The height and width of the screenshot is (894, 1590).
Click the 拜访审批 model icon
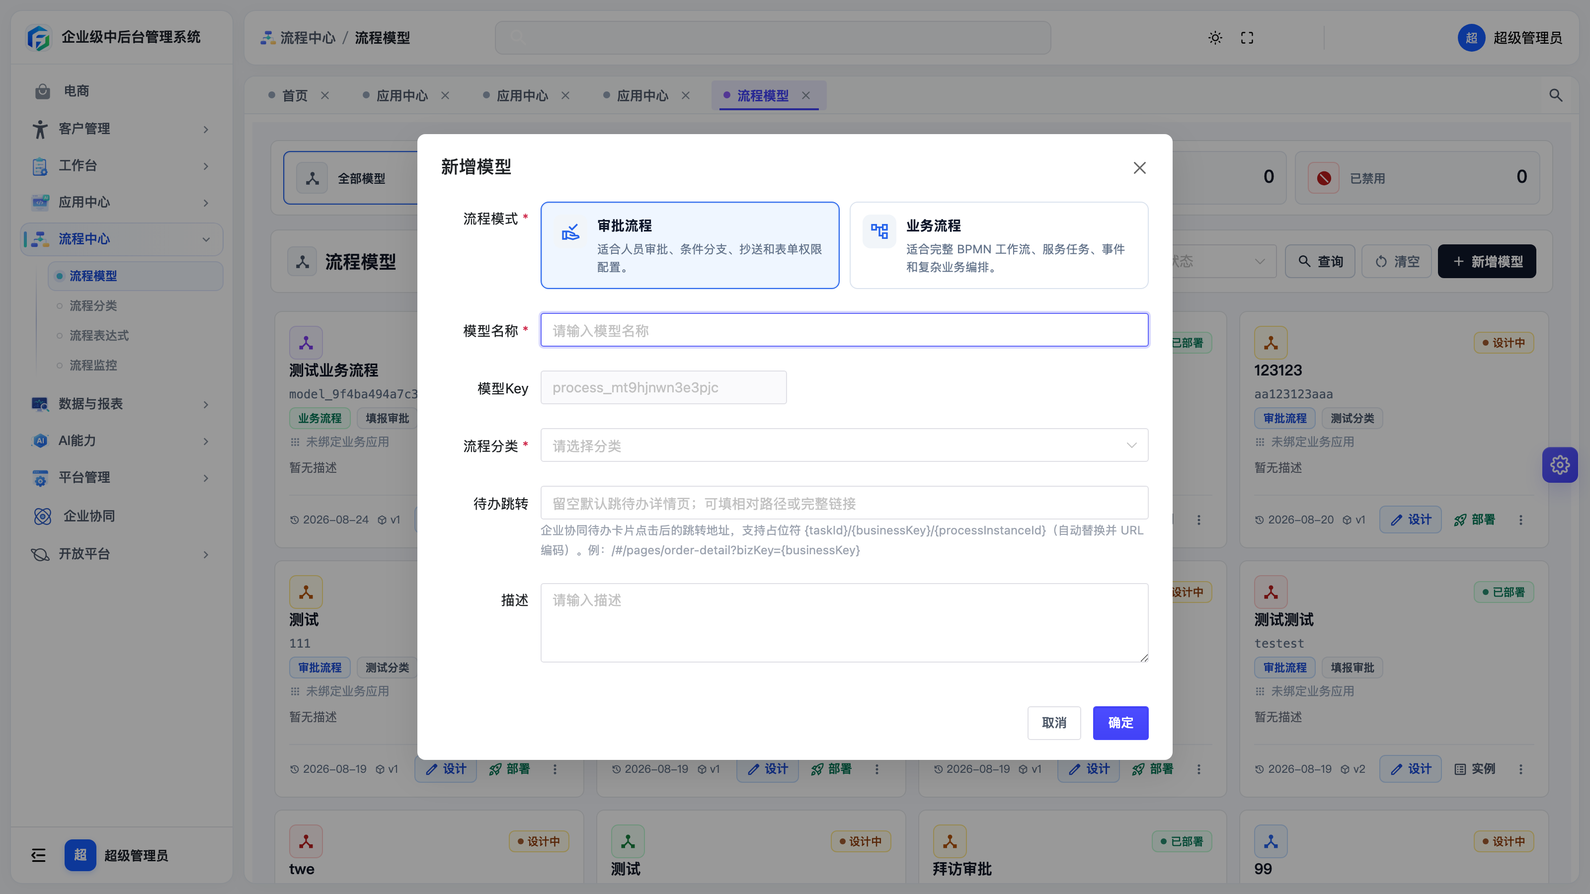950,841
